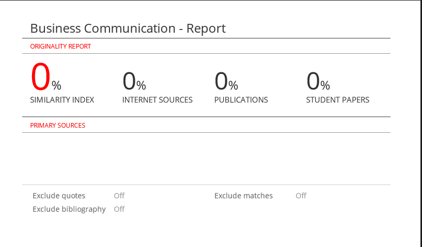Click the Off value beside Exclude matches
Image resolution: width=422 pixels, height=247 pixels.
(301, 195)
